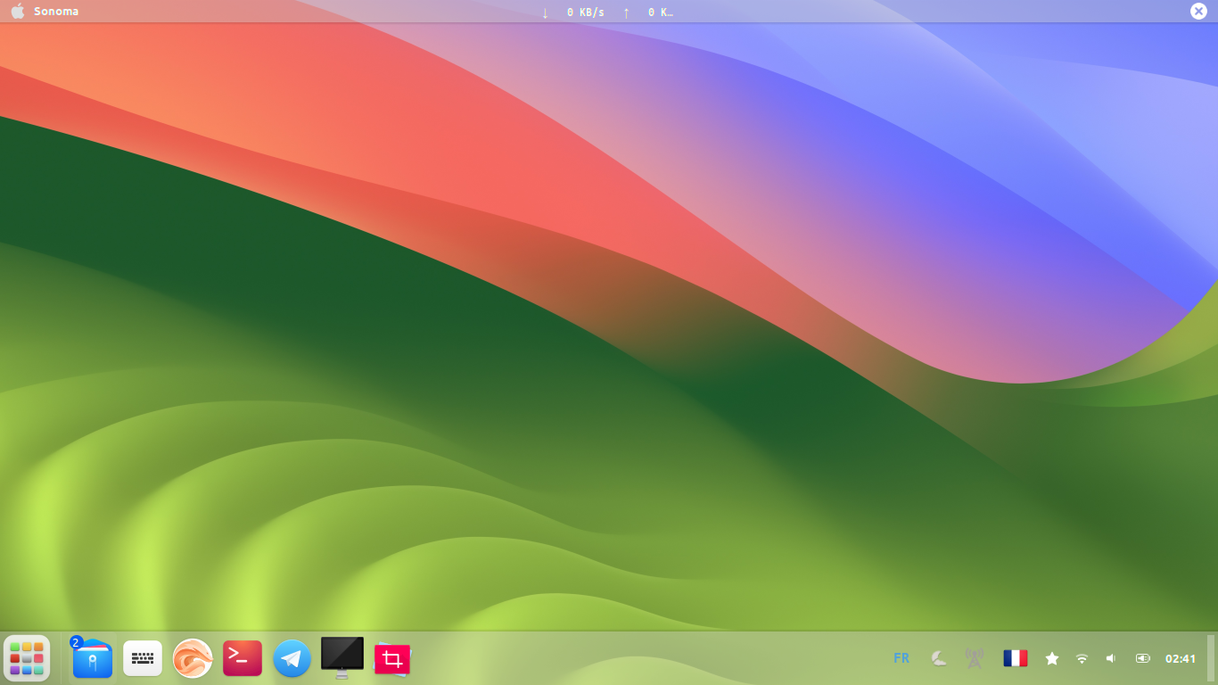Click the show desktop strip at panel edge
Image resolution: width=1218 pixels, height=685 pixels.
[x=1211, y=658]
